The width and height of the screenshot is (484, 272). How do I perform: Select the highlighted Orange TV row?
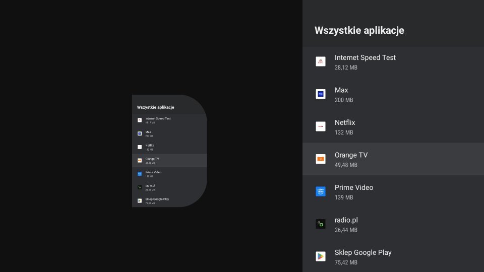393,159
